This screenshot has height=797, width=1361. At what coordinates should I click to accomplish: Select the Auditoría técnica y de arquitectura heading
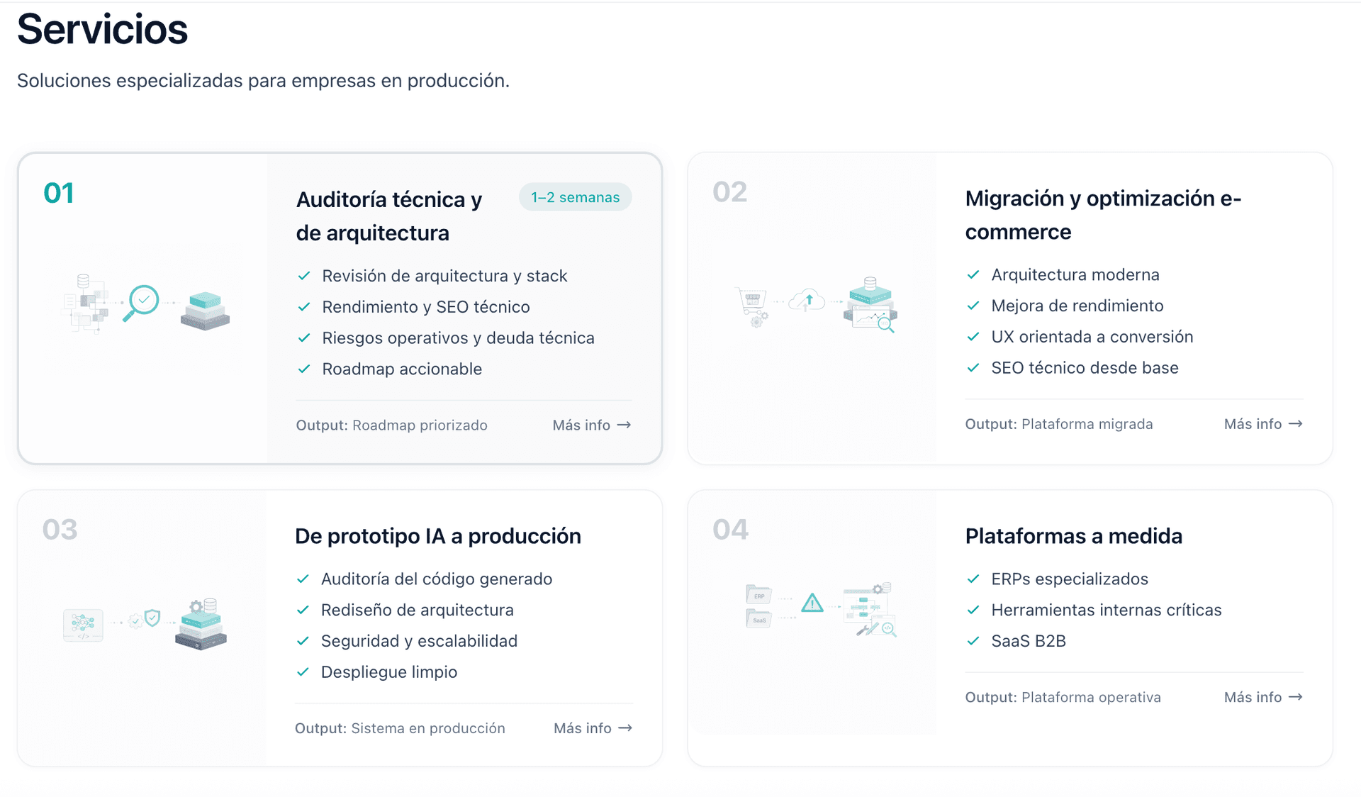tap(389, 216)
